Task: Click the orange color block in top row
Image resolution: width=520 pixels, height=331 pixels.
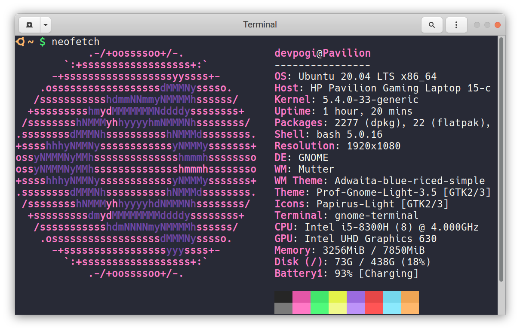Action: tap(410, 297)
